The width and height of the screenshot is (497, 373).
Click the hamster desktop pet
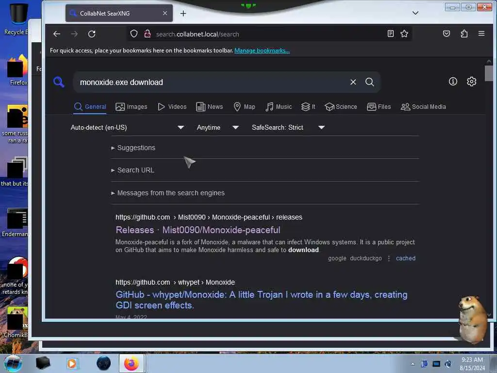[471, 320]
